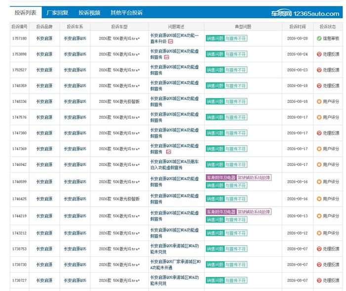
Task: Open complaint description link for row 1738727
Action: pos(174,281)
